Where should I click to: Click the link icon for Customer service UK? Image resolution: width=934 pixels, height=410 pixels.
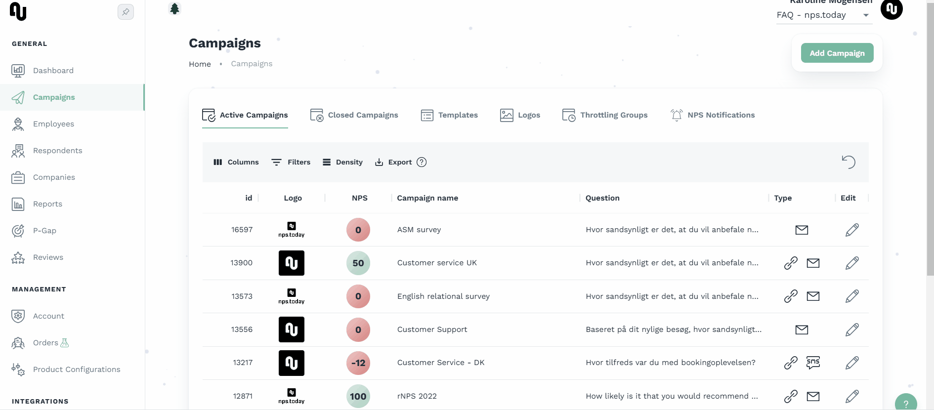coord(791,263)
